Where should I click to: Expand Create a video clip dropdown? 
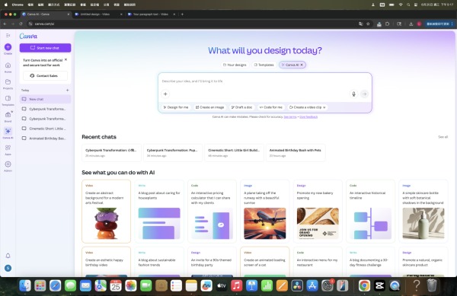point(308,107)
